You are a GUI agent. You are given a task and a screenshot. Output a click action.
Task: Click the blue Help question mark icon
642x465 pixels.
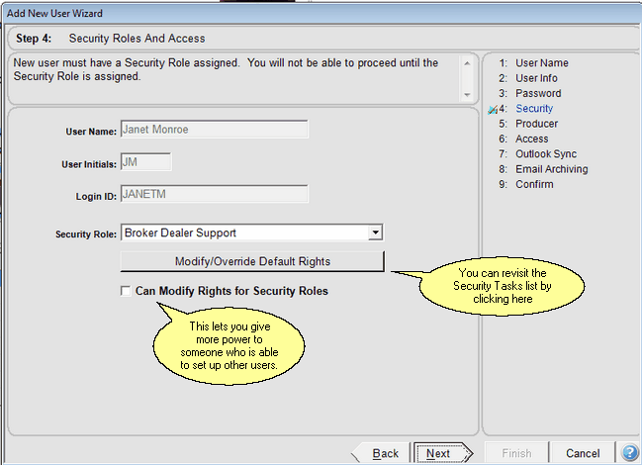tap(630, 453)
